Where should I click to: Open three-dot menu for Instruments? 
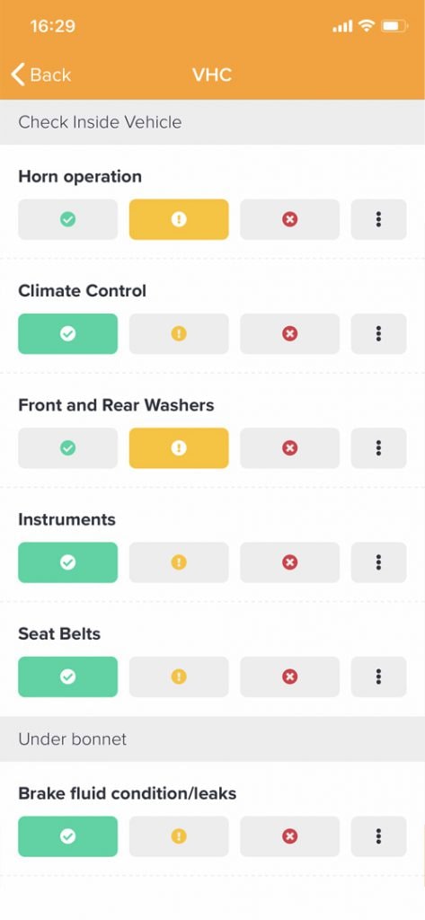(x=378, y=562)
